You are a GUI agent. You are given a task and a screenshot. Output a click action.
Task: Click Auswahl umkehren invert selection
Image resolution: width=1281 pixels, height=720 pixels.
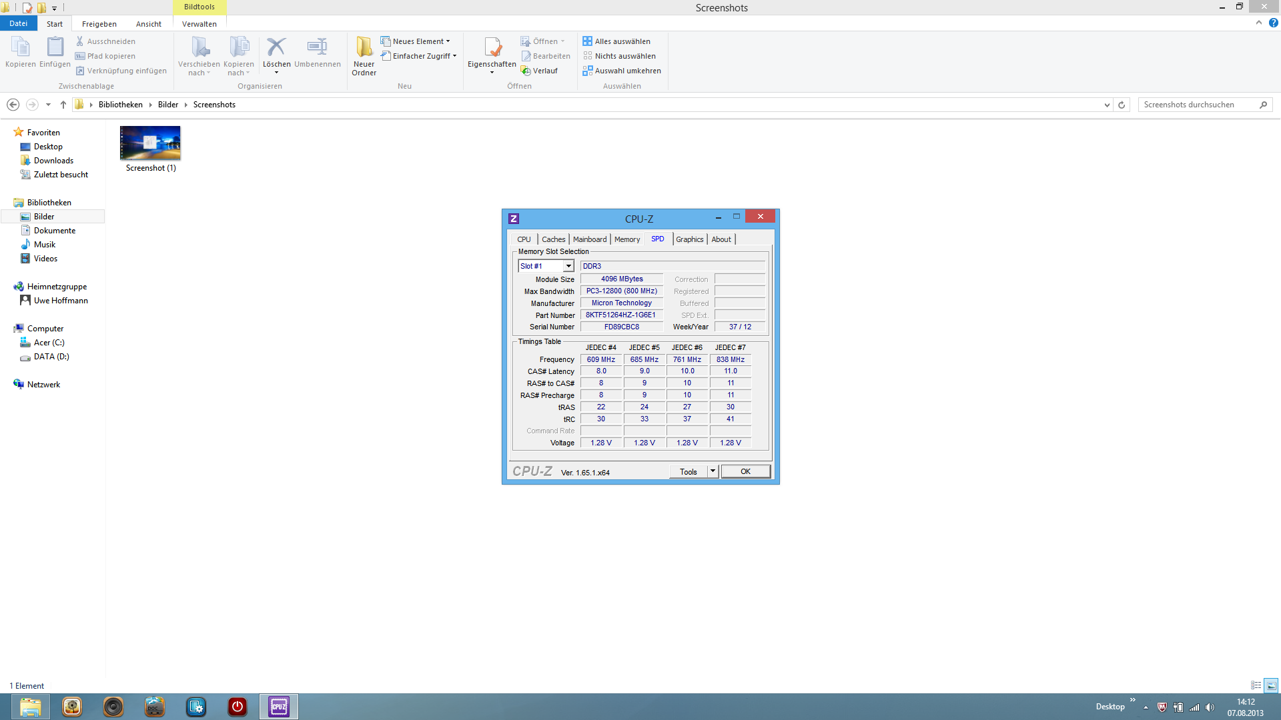[x=622, y=71]
